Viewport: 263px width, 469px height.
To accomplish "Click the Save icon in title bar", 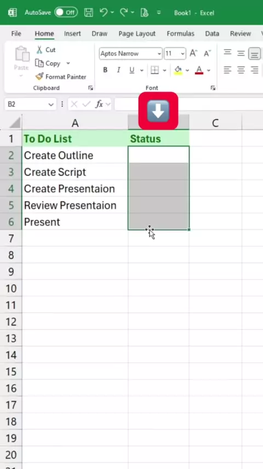I will click(88, 13).
